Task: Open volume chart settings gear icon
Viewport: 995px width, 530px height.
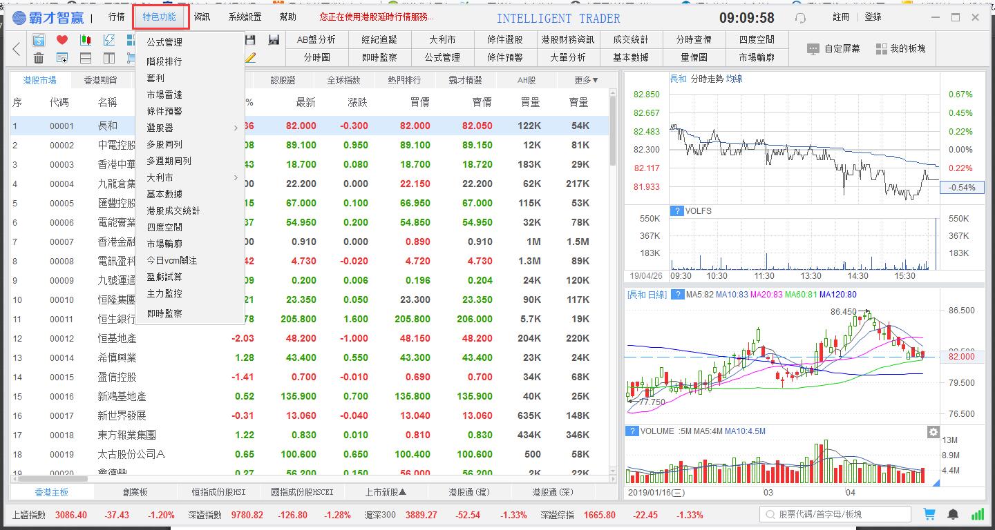Action: coord(934,432)
